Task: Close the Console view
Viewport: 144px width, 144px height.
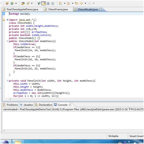Action: pyautogui.click(x=70, y=105)
